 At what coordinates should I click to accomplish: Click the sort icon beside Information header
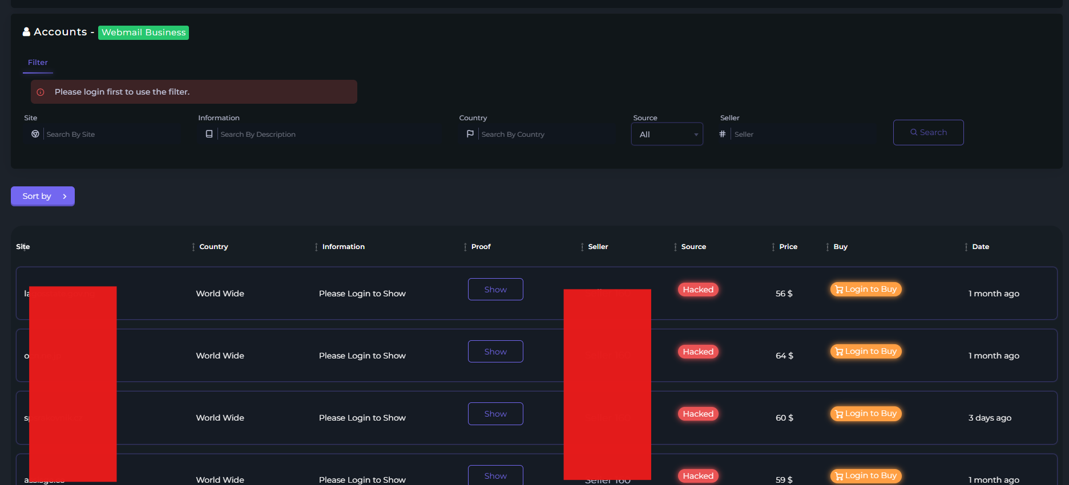click(316, 247)
